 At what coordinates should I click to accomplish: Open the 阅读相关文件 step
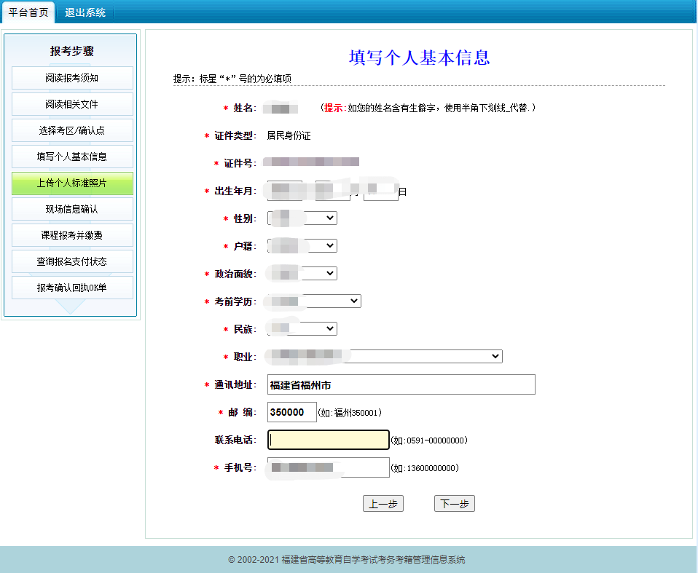[x=72, y=104]
